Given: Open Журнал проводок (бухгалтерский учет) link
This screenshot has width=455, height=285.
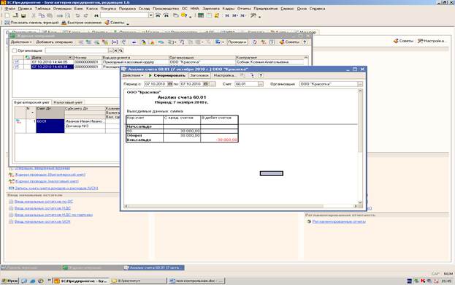Looking at the screenshot, I should point(50,175).
